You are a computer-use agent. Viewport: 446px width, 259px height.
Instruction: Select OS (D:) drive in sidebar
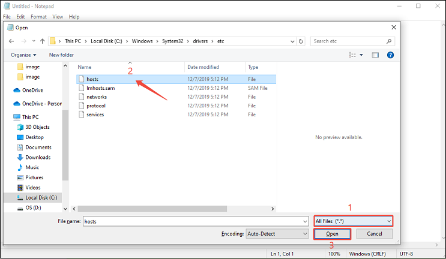coord(29,208)
